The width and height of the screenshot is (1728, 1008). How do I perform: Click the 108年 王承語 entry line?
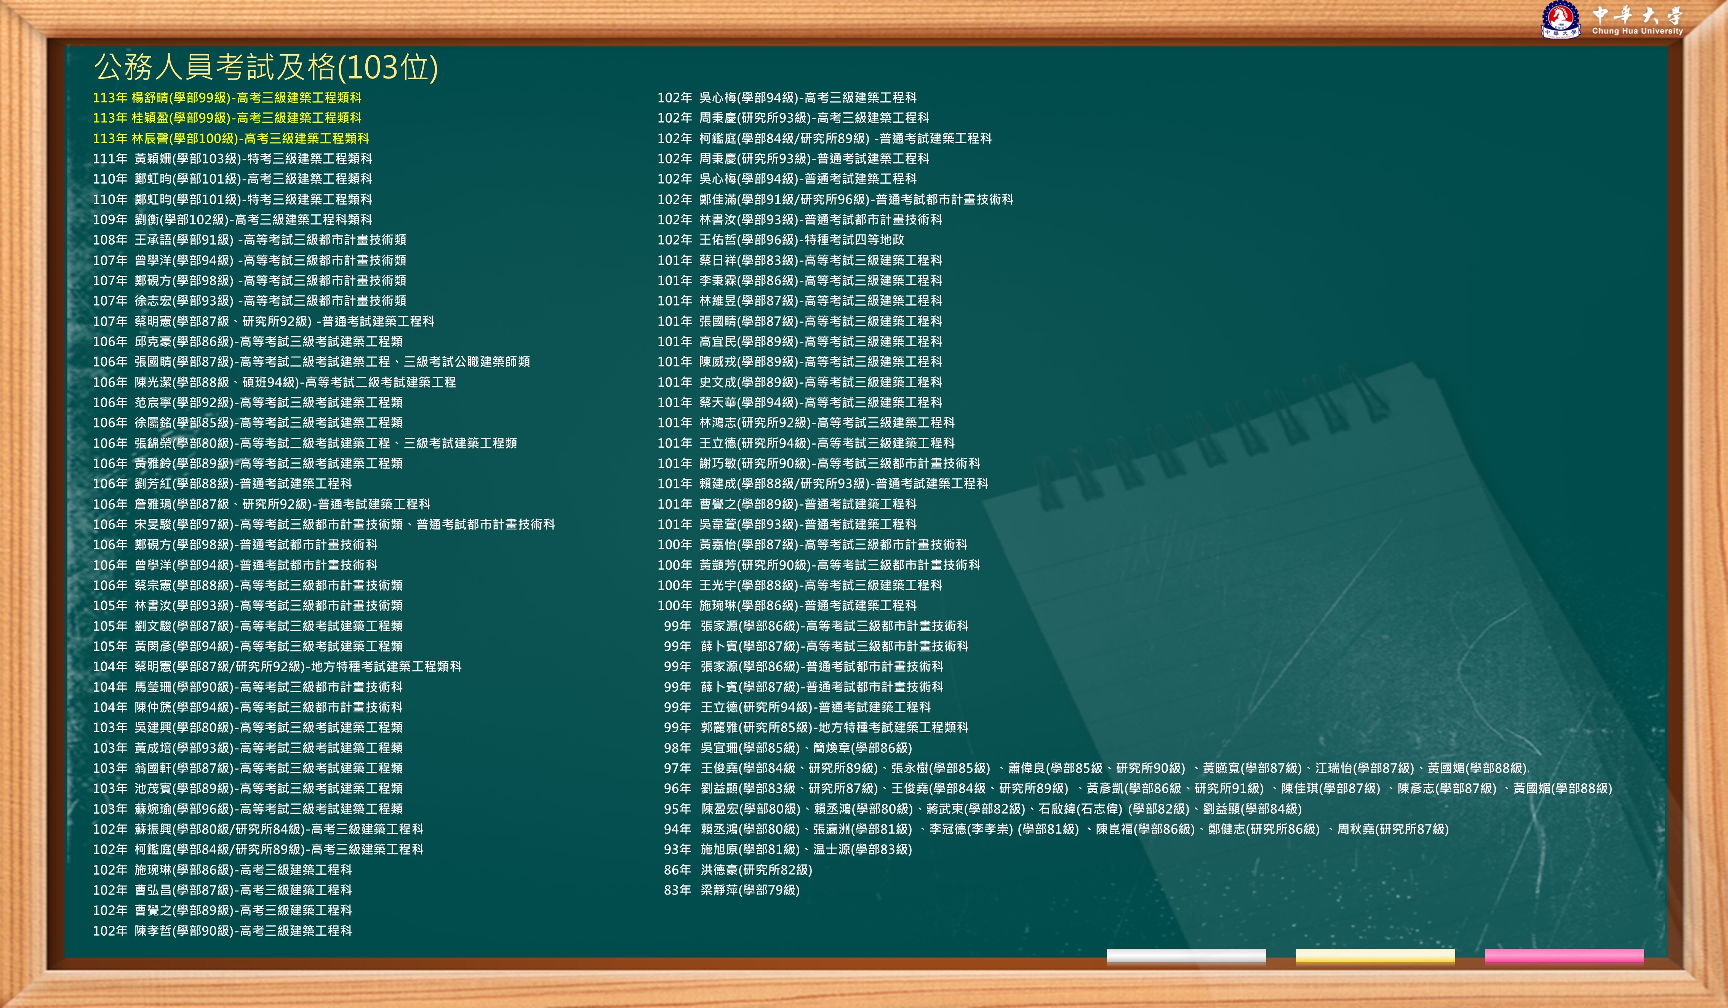pos(250,240)
